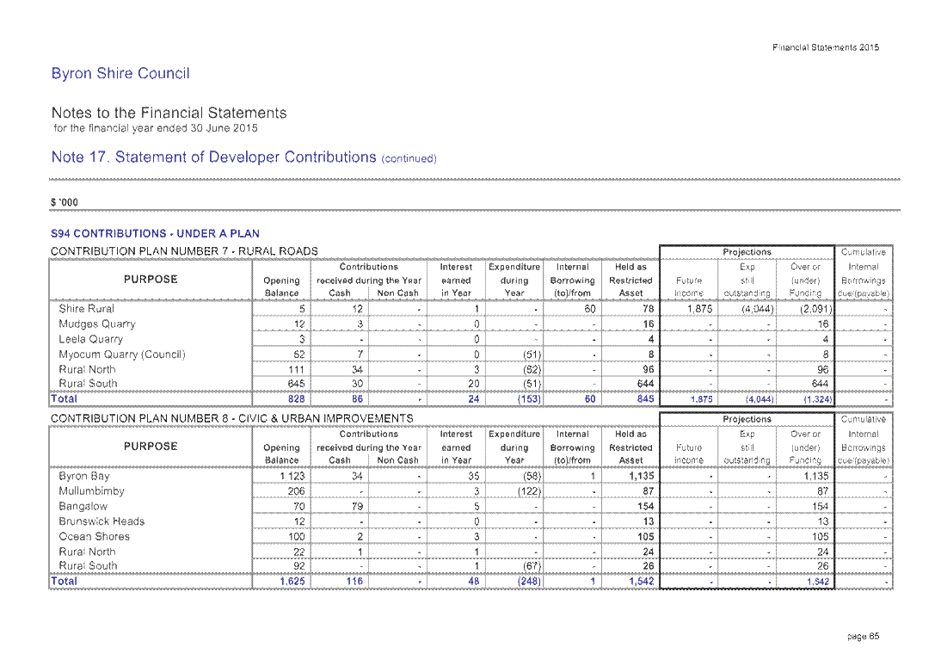Click Ocean Shores restricted asset '105' in bold
Screen dimensions: 941x666
[645, 536]
